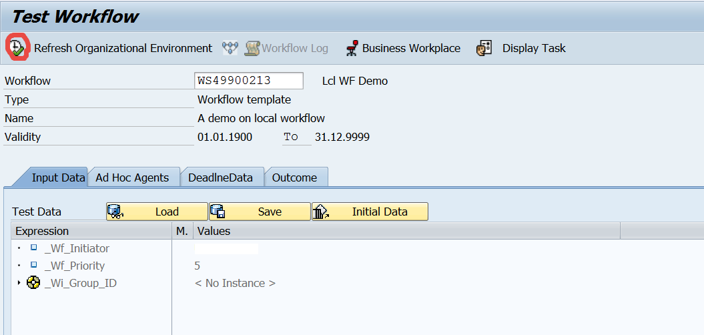704x335 pixels.
Task: Click the Workflow ID field WS49900213
Action: [249, 81]
